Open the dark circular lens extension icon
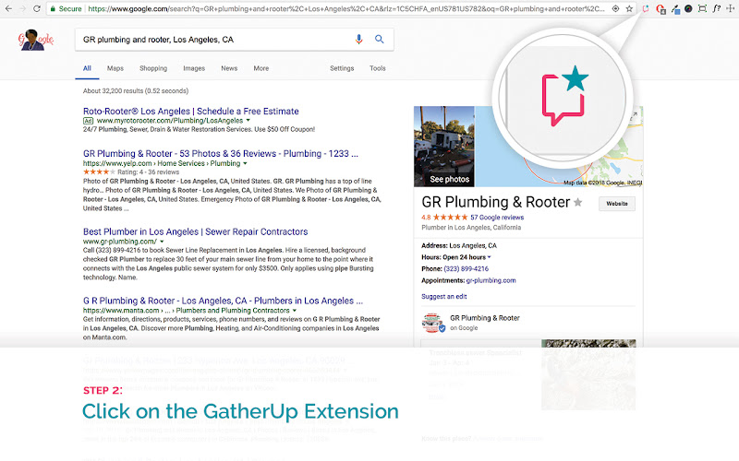Viewport: 739px width, 461px height. click(688, 8)
